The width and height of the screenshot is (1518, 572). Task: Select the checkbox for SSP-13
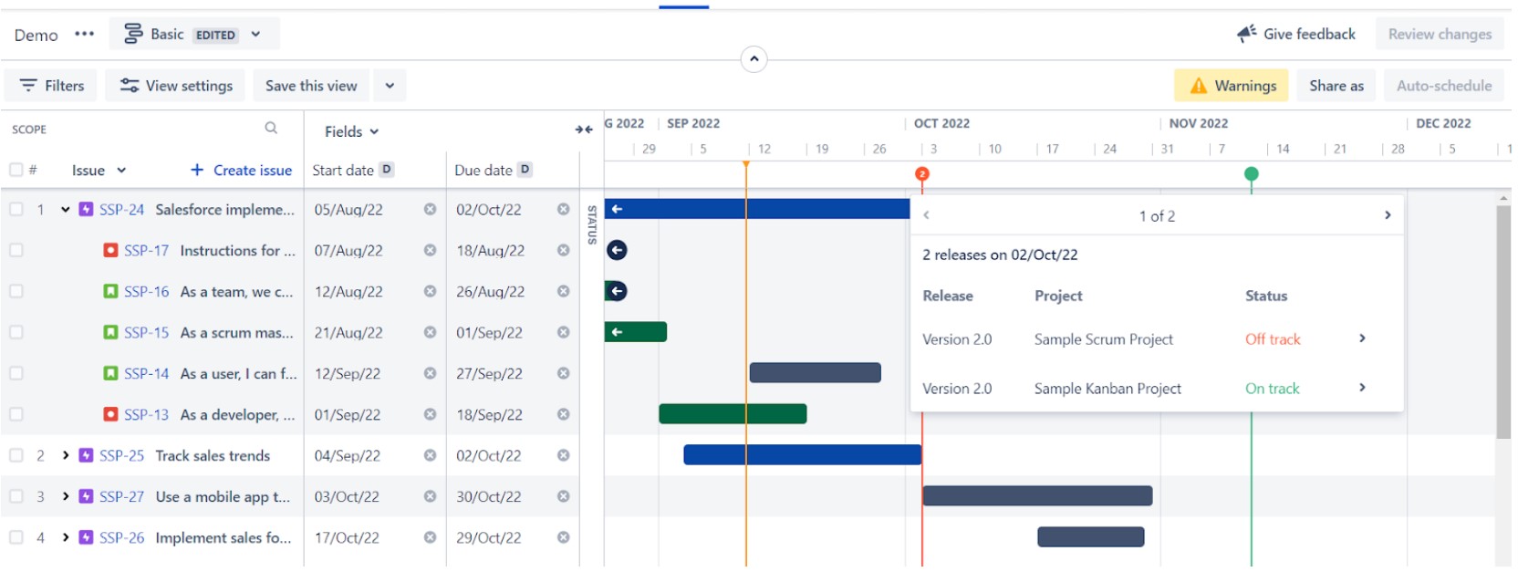[x=16, y=414]
